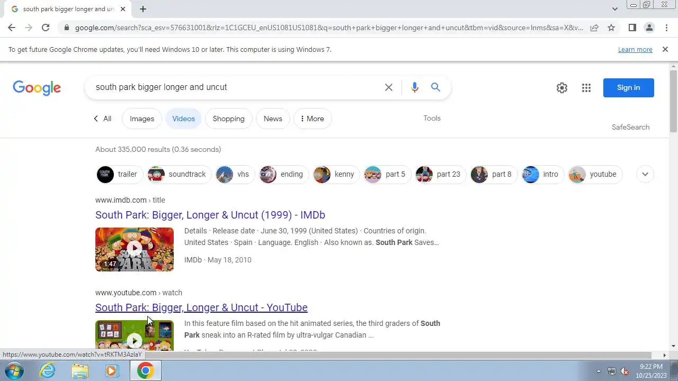
Task: Open Google quick settings gear
Action: coord(562,88)
